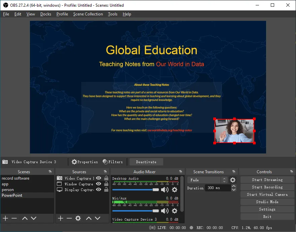Decrease transition duration with down arrow
This screenshot has height=232, width=296.
pyautogui.click(x=233, y=190)
